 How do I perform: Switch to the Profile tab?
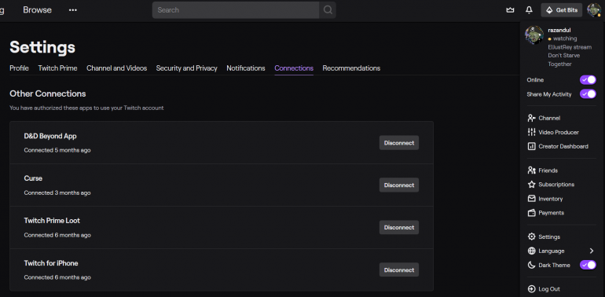point(20,68)
